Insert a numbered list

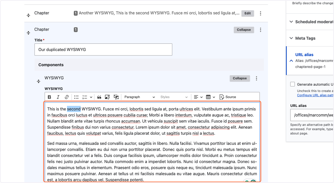click(x=85, y=97)
